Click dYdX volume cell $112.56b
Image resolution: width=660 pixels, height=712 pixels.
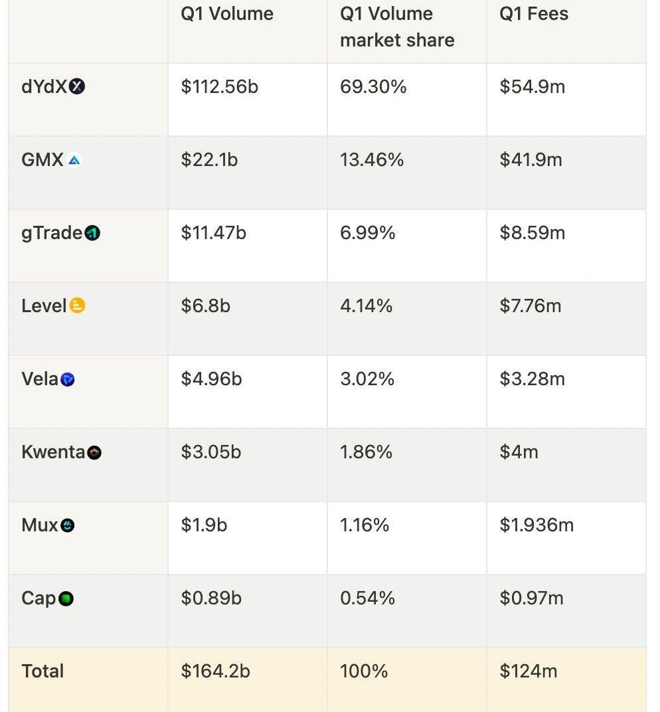[219, 87]
